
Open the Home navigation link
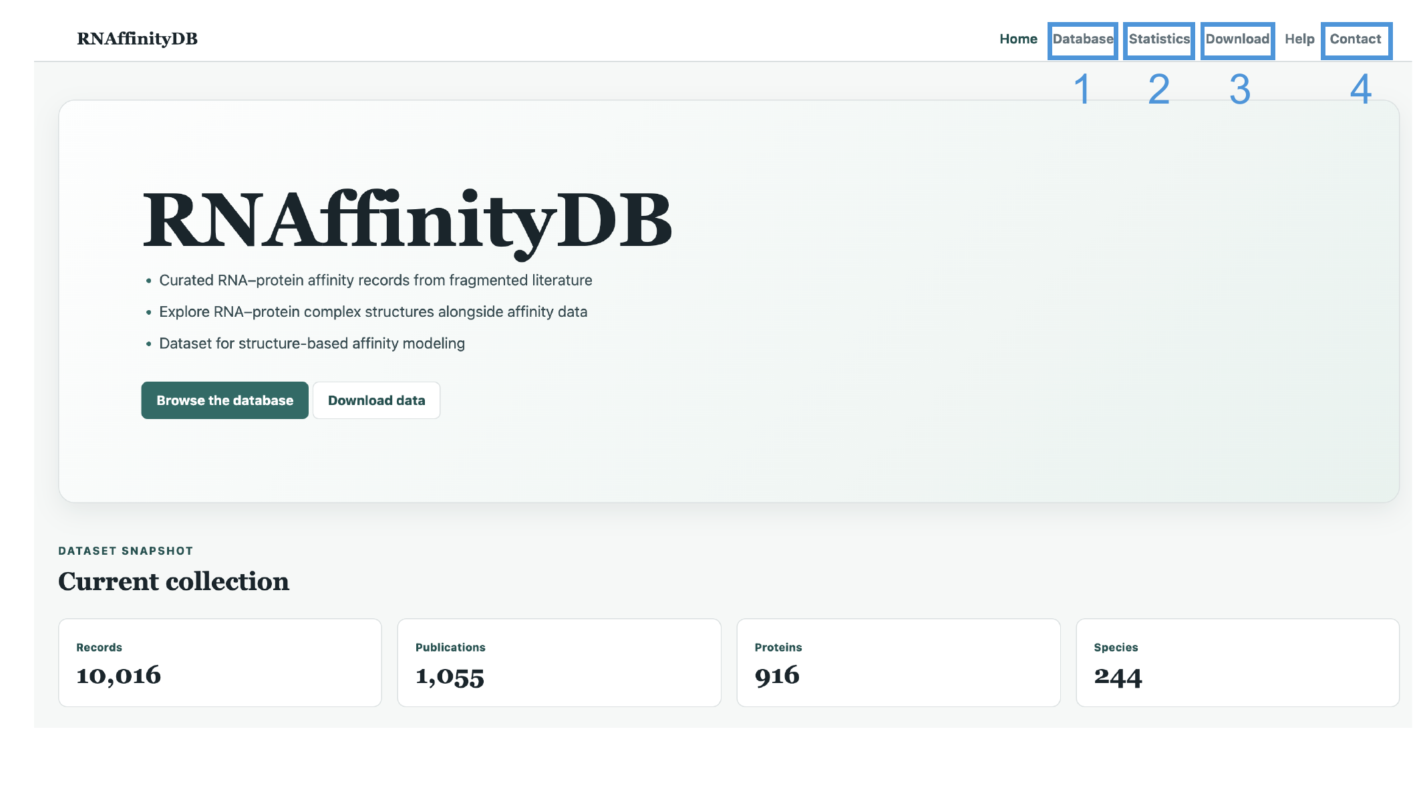tap(1018, 39)
